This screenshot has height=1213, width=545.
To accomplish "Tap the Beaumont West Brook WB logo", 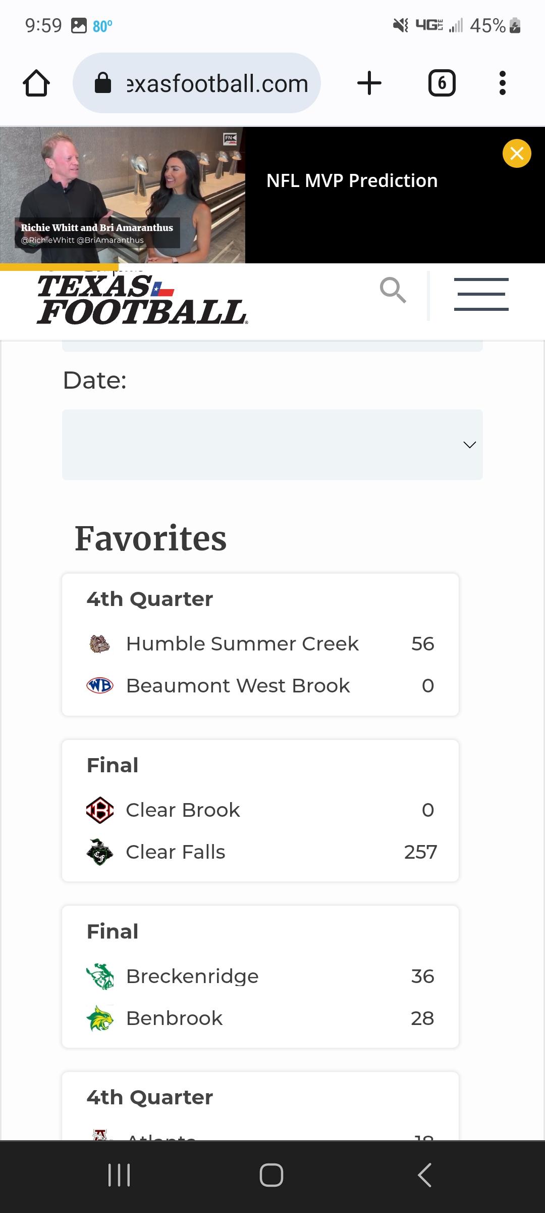I will click(99, 686).
